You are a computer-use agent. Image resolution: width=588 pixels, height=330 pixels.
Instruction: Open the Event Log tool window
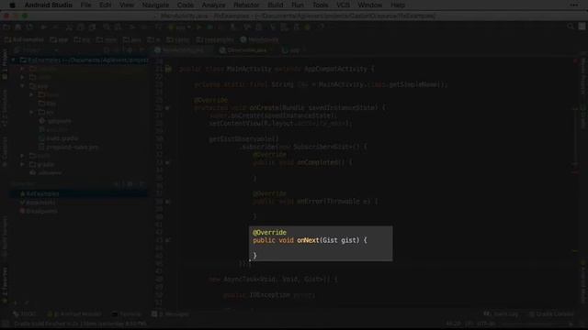501,313
